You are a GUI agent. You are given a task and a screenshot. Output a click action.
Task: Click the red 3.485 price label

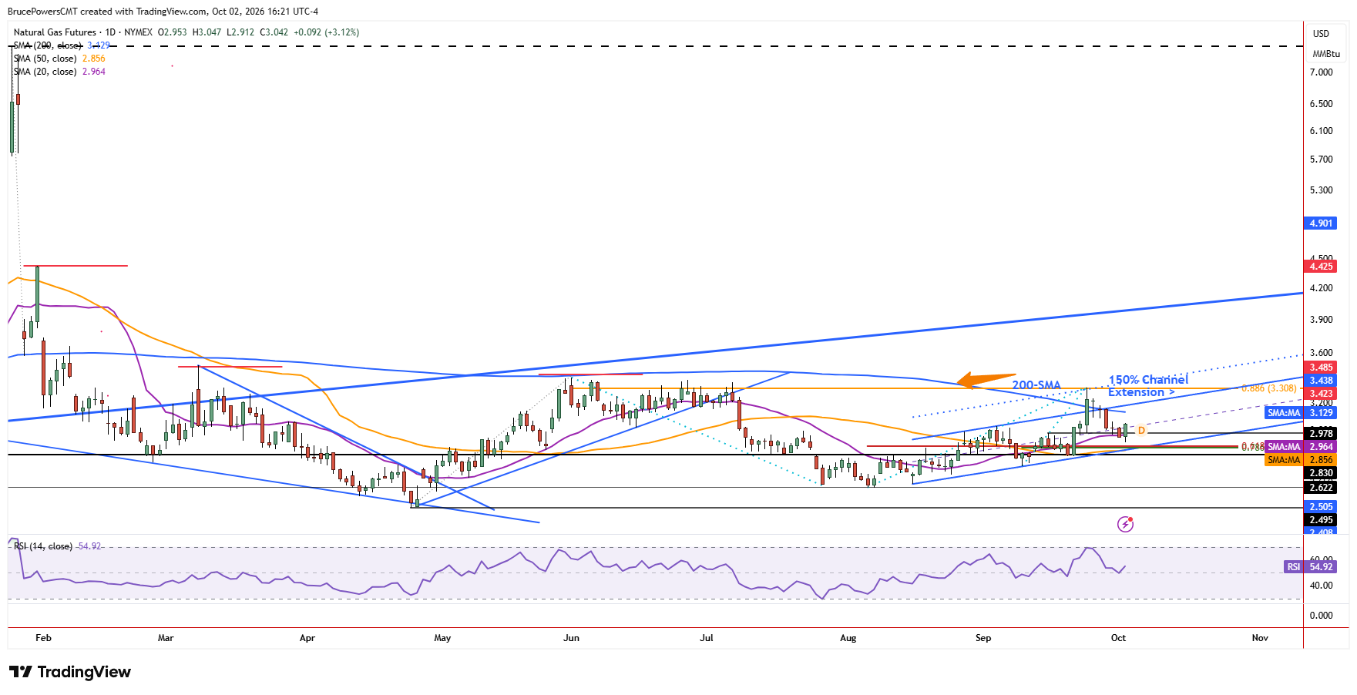[1320, 368]
